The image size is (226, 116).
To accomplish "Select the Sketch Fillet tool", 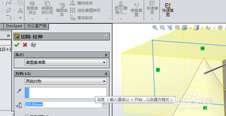I will click(x=9, y=18).
